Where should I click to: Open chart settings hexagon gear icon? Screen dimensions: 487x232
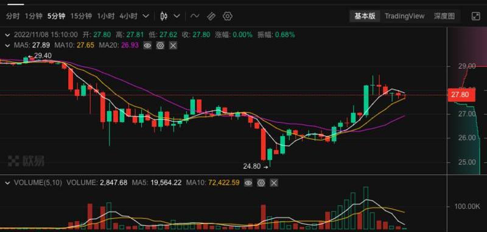228,16
